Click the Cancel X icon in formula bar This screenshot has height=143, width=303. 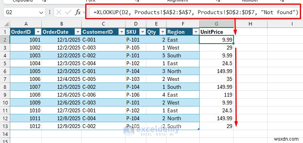[x=59, y=13]
